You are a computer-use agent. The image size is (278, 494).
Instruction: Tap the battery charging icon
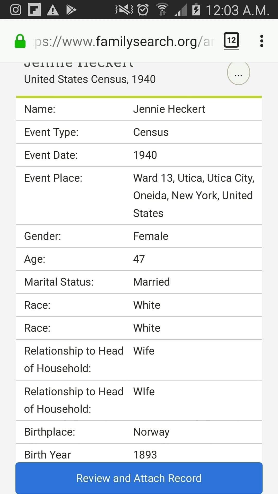[196, 10]
